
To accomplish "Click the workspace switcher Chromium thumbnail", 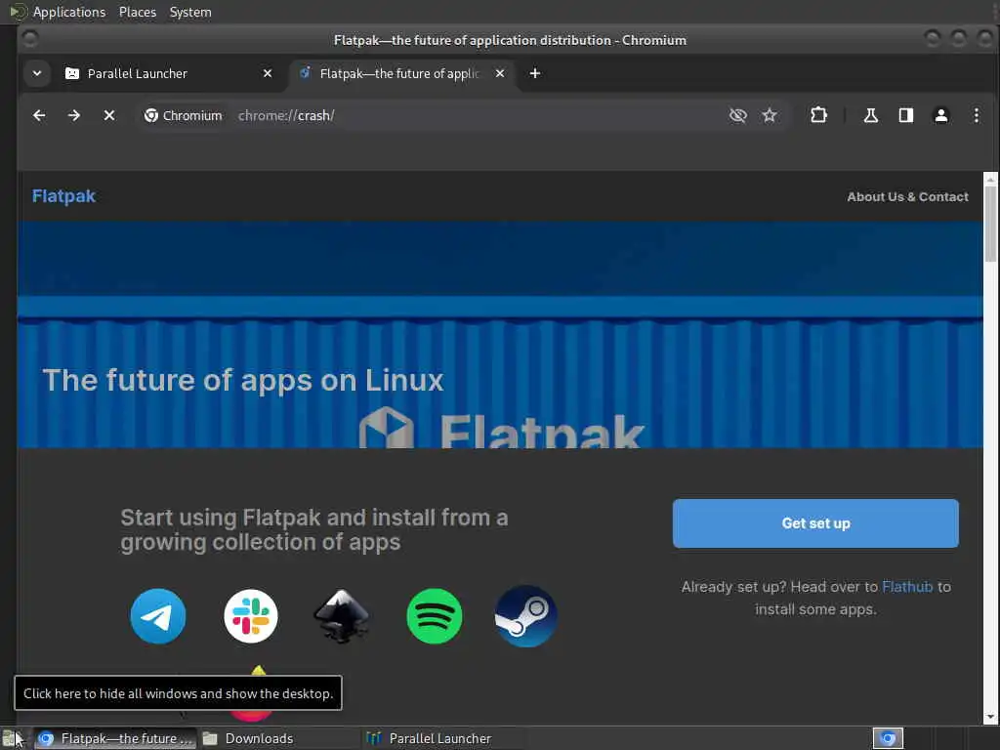I will [x=888, y=738].
